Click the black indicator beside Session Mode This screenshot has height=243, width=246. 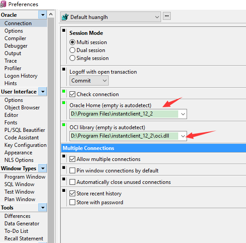coord(64,30)
